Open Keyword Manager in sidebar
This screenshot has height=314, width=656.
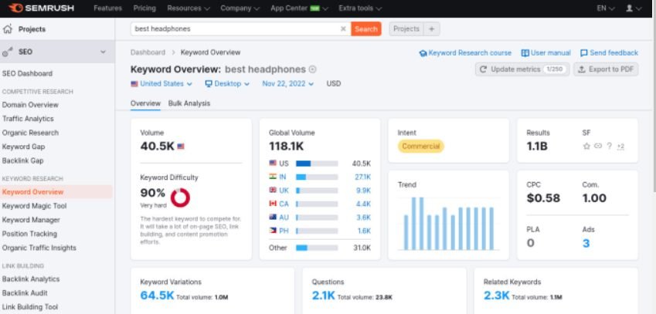click(x=31, y=220)
